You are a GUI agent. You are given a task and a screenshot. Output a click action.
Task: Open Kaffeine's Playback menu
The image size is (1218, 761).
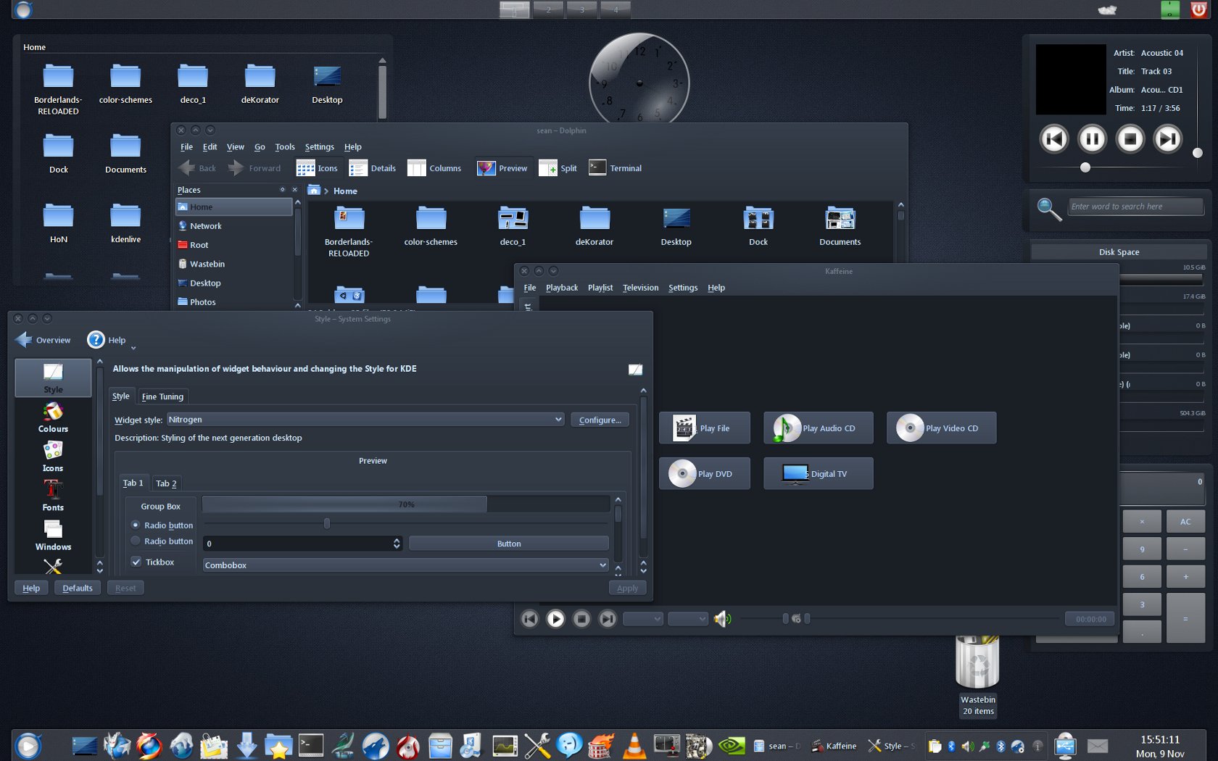pyautogui.click(x=562, y=288)
